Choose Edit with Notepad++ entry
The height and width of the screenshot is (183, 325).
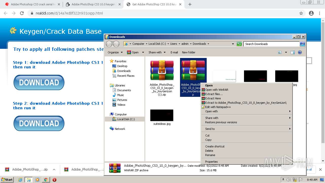tap(218, 107)
